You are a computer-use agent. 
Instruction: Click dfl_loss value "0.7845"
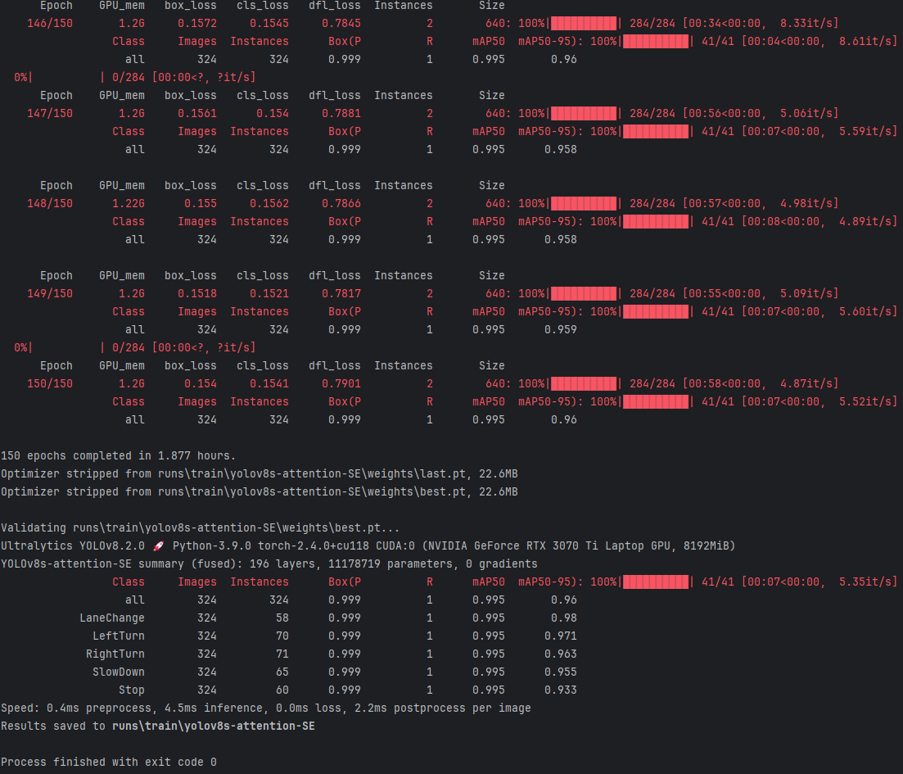tap(341, 24)
